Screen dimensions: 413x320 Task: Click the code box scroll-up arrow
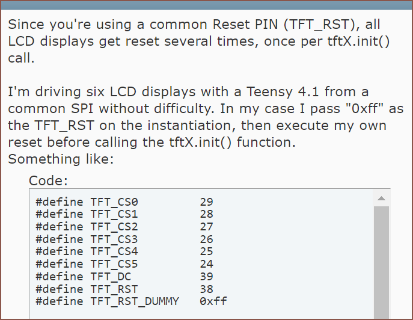click(x=381, y=198)
